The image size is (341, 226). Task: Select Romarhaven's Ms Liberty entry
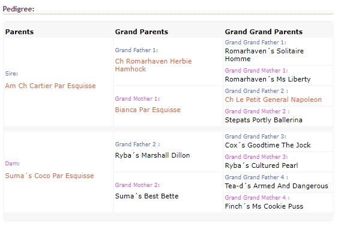[268, 79]
